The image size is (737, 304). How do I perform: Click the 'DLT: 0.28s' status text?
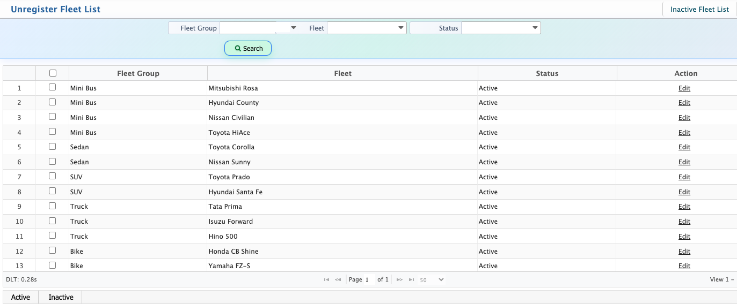point(21,279)
